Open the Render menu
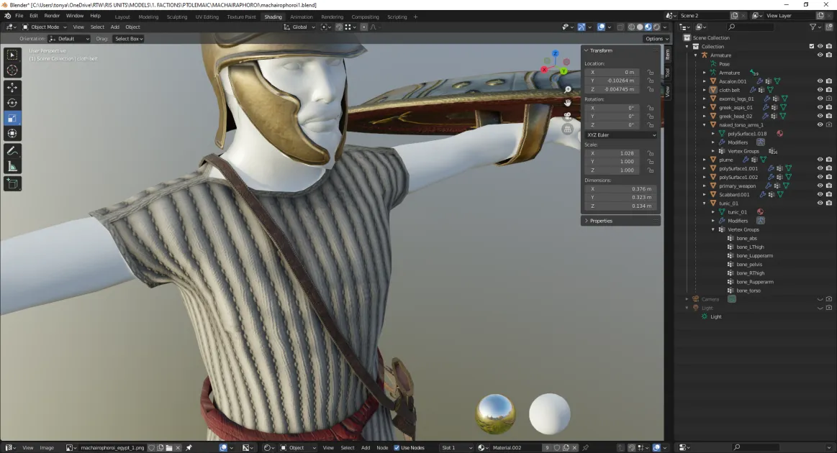The image size is (837, 453). [52, 16]
